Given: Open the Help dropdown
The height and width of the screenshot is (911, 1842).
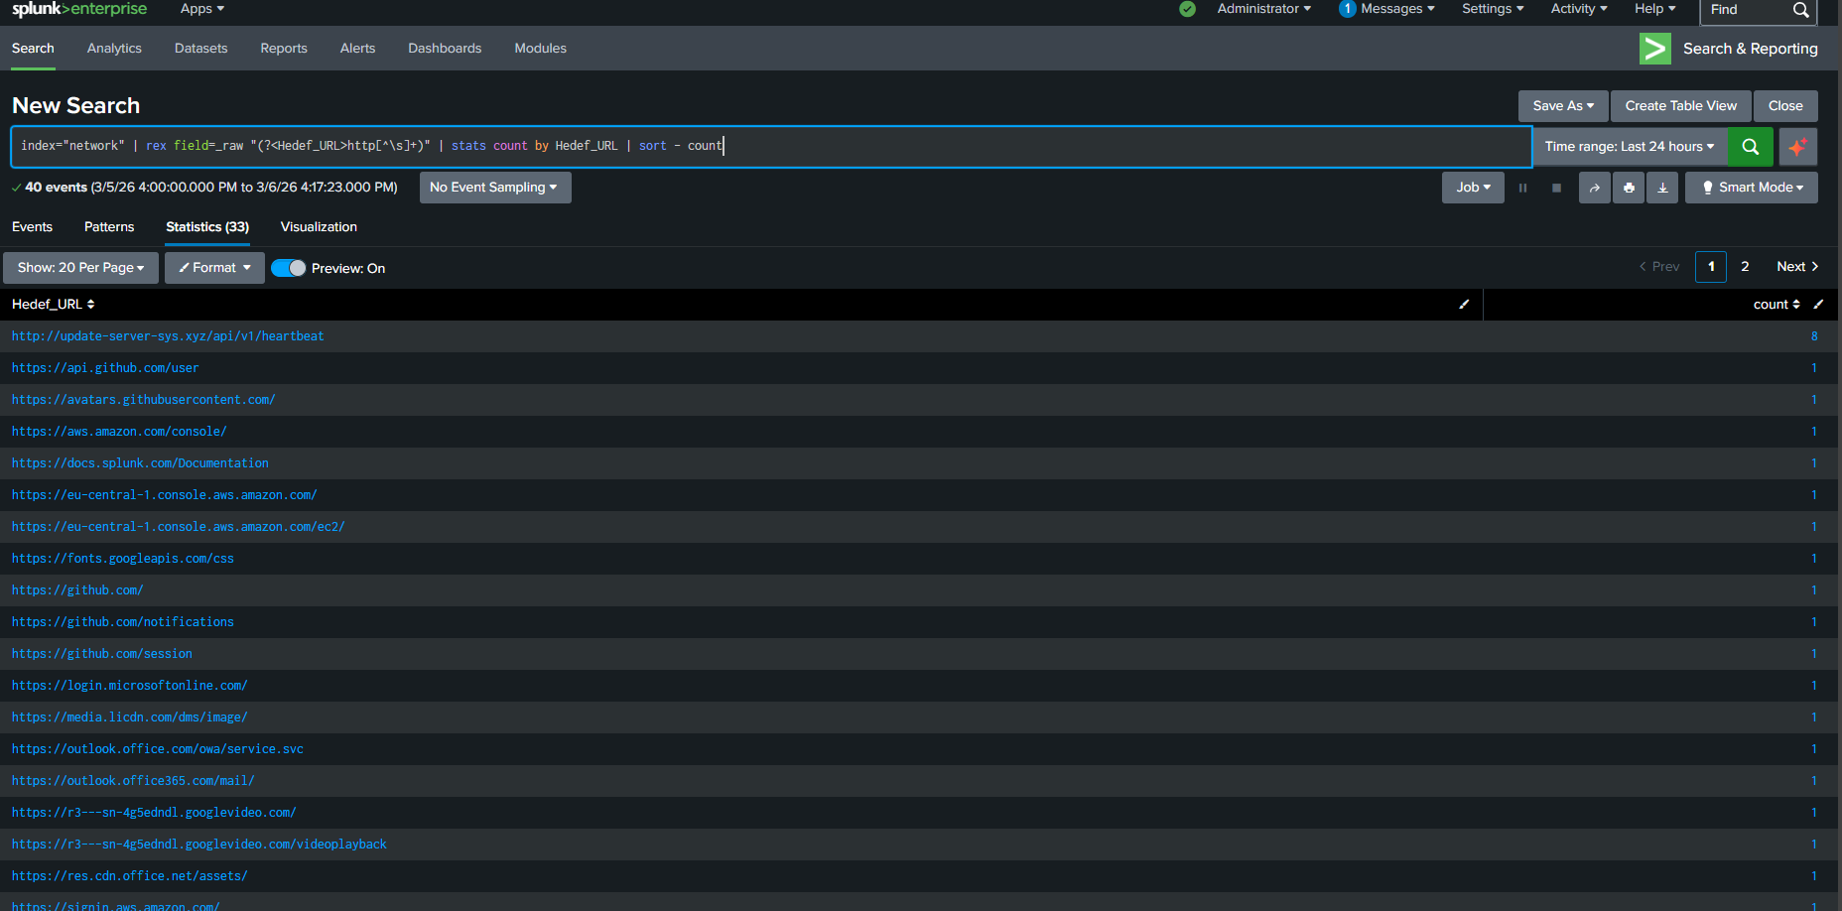Looking at the screenshot, I should pyautogui.click(x=1655, y=9).
